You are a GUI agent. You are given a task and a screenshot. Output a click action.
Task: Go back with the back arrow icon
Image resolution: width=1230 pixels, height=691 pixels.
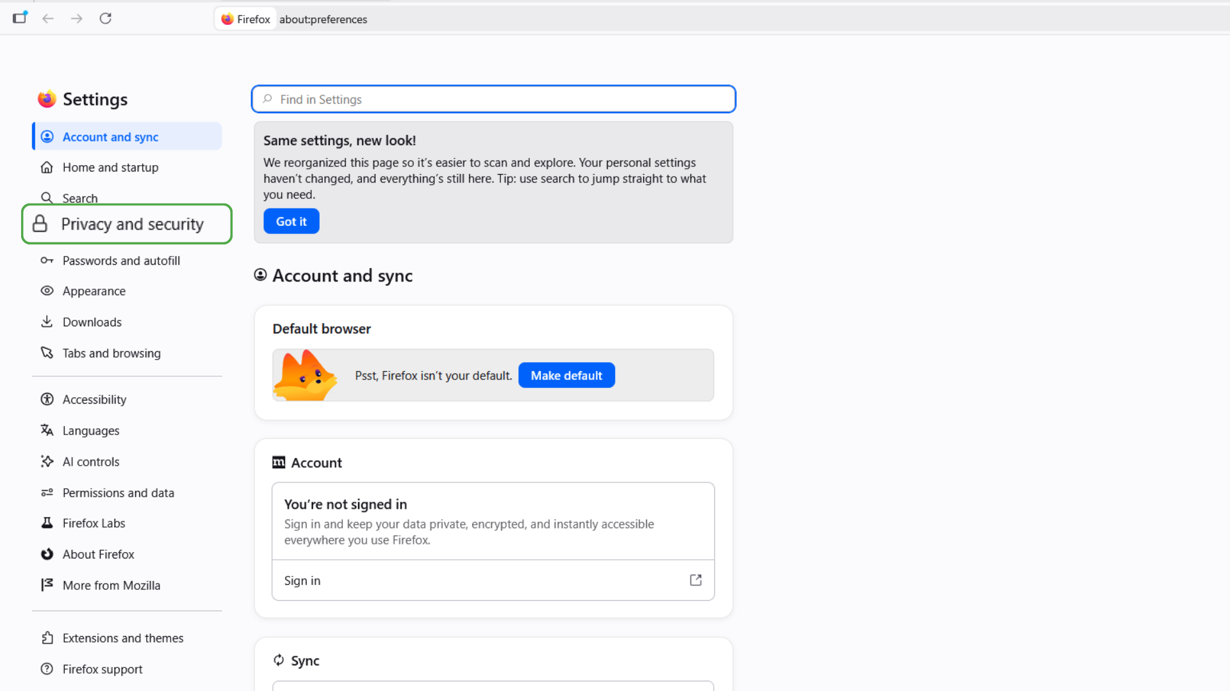(48, 19)
